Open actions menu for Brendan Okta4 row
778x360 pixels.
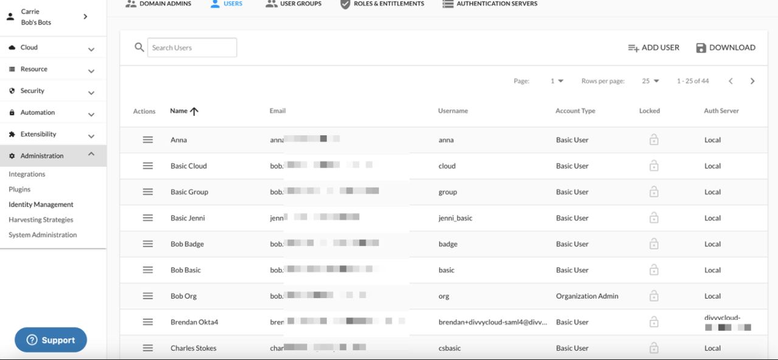[x=148, y=322]
